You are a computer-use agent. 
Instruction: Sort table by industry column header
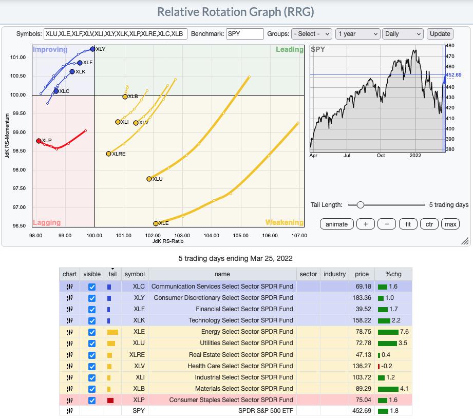[334, 274]
